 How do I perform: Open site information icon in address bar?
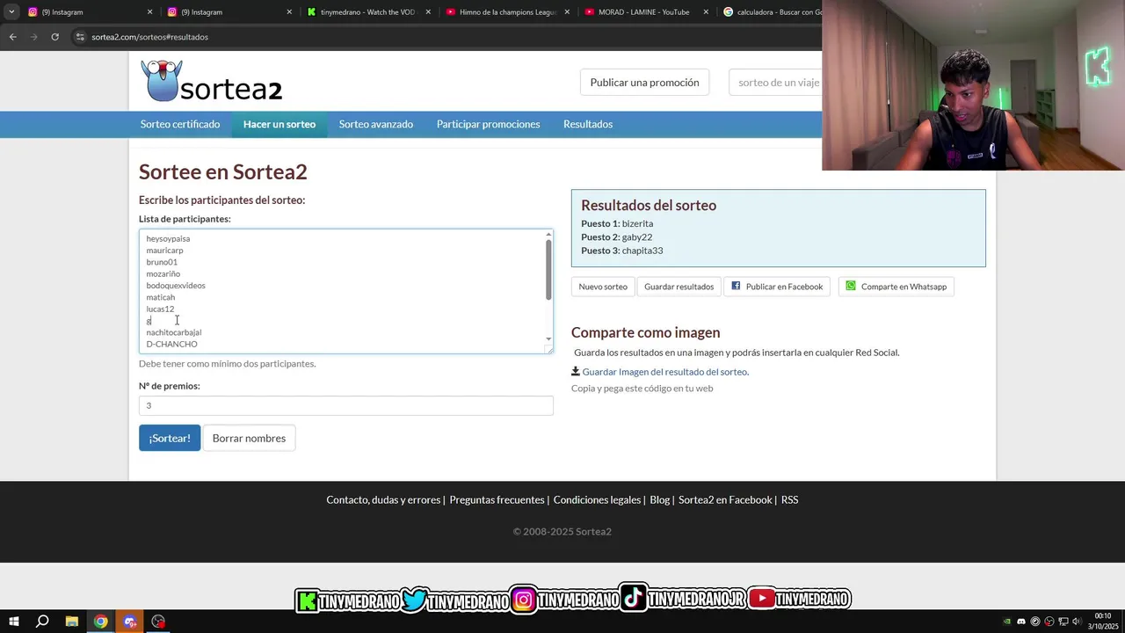tap(80, 37)
